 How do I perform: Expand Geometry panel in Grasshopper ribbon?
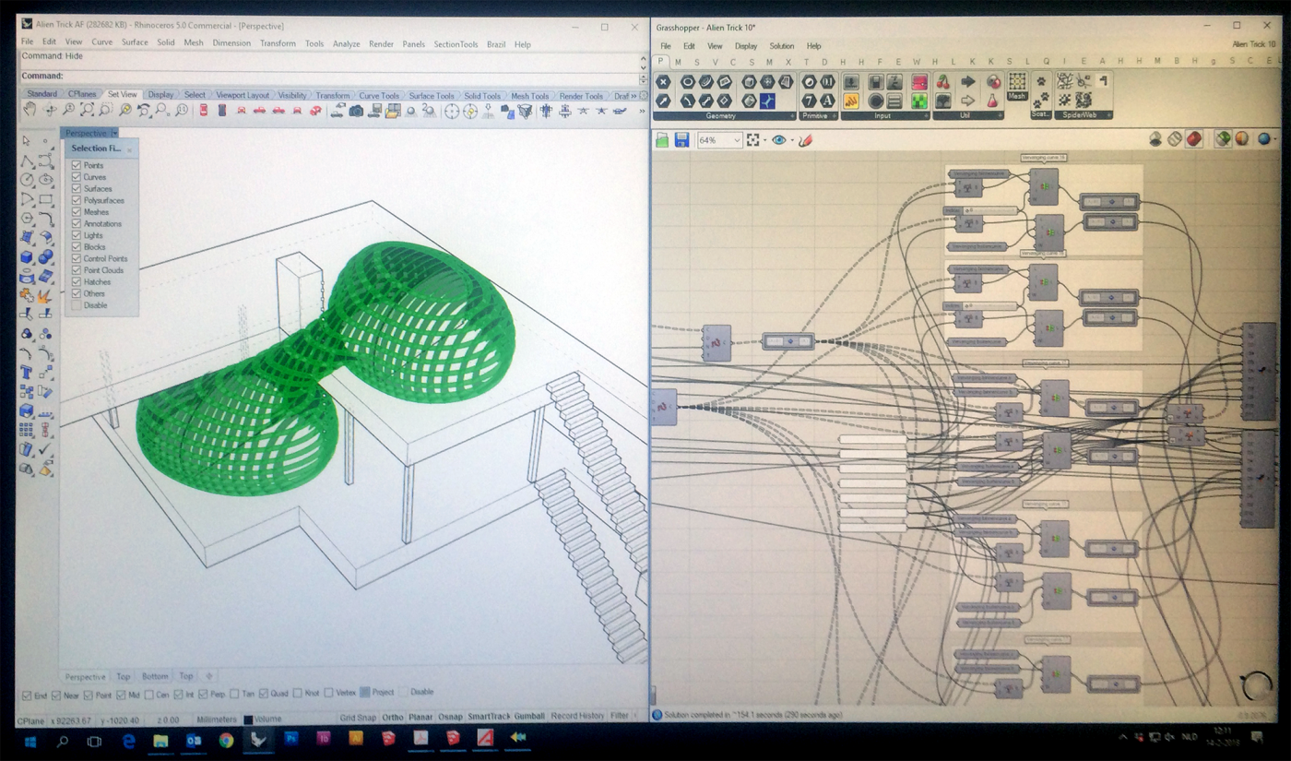(792, 116)
